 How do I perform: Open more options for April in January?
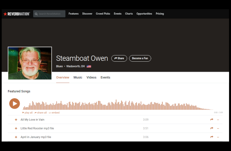coord(218,137)
